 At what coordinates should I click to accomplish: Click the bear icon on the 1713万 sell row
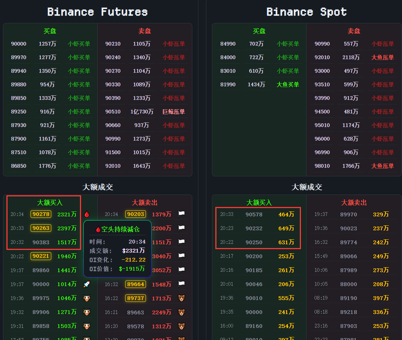(181, 298)
